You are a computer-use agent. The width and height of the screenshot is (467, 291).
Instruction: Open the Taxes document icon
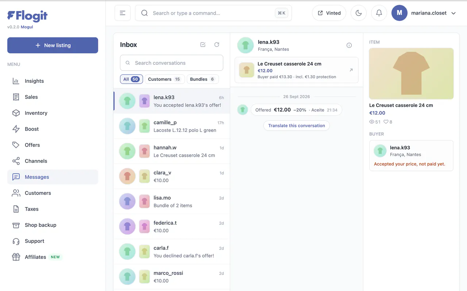tap(16, 209)
